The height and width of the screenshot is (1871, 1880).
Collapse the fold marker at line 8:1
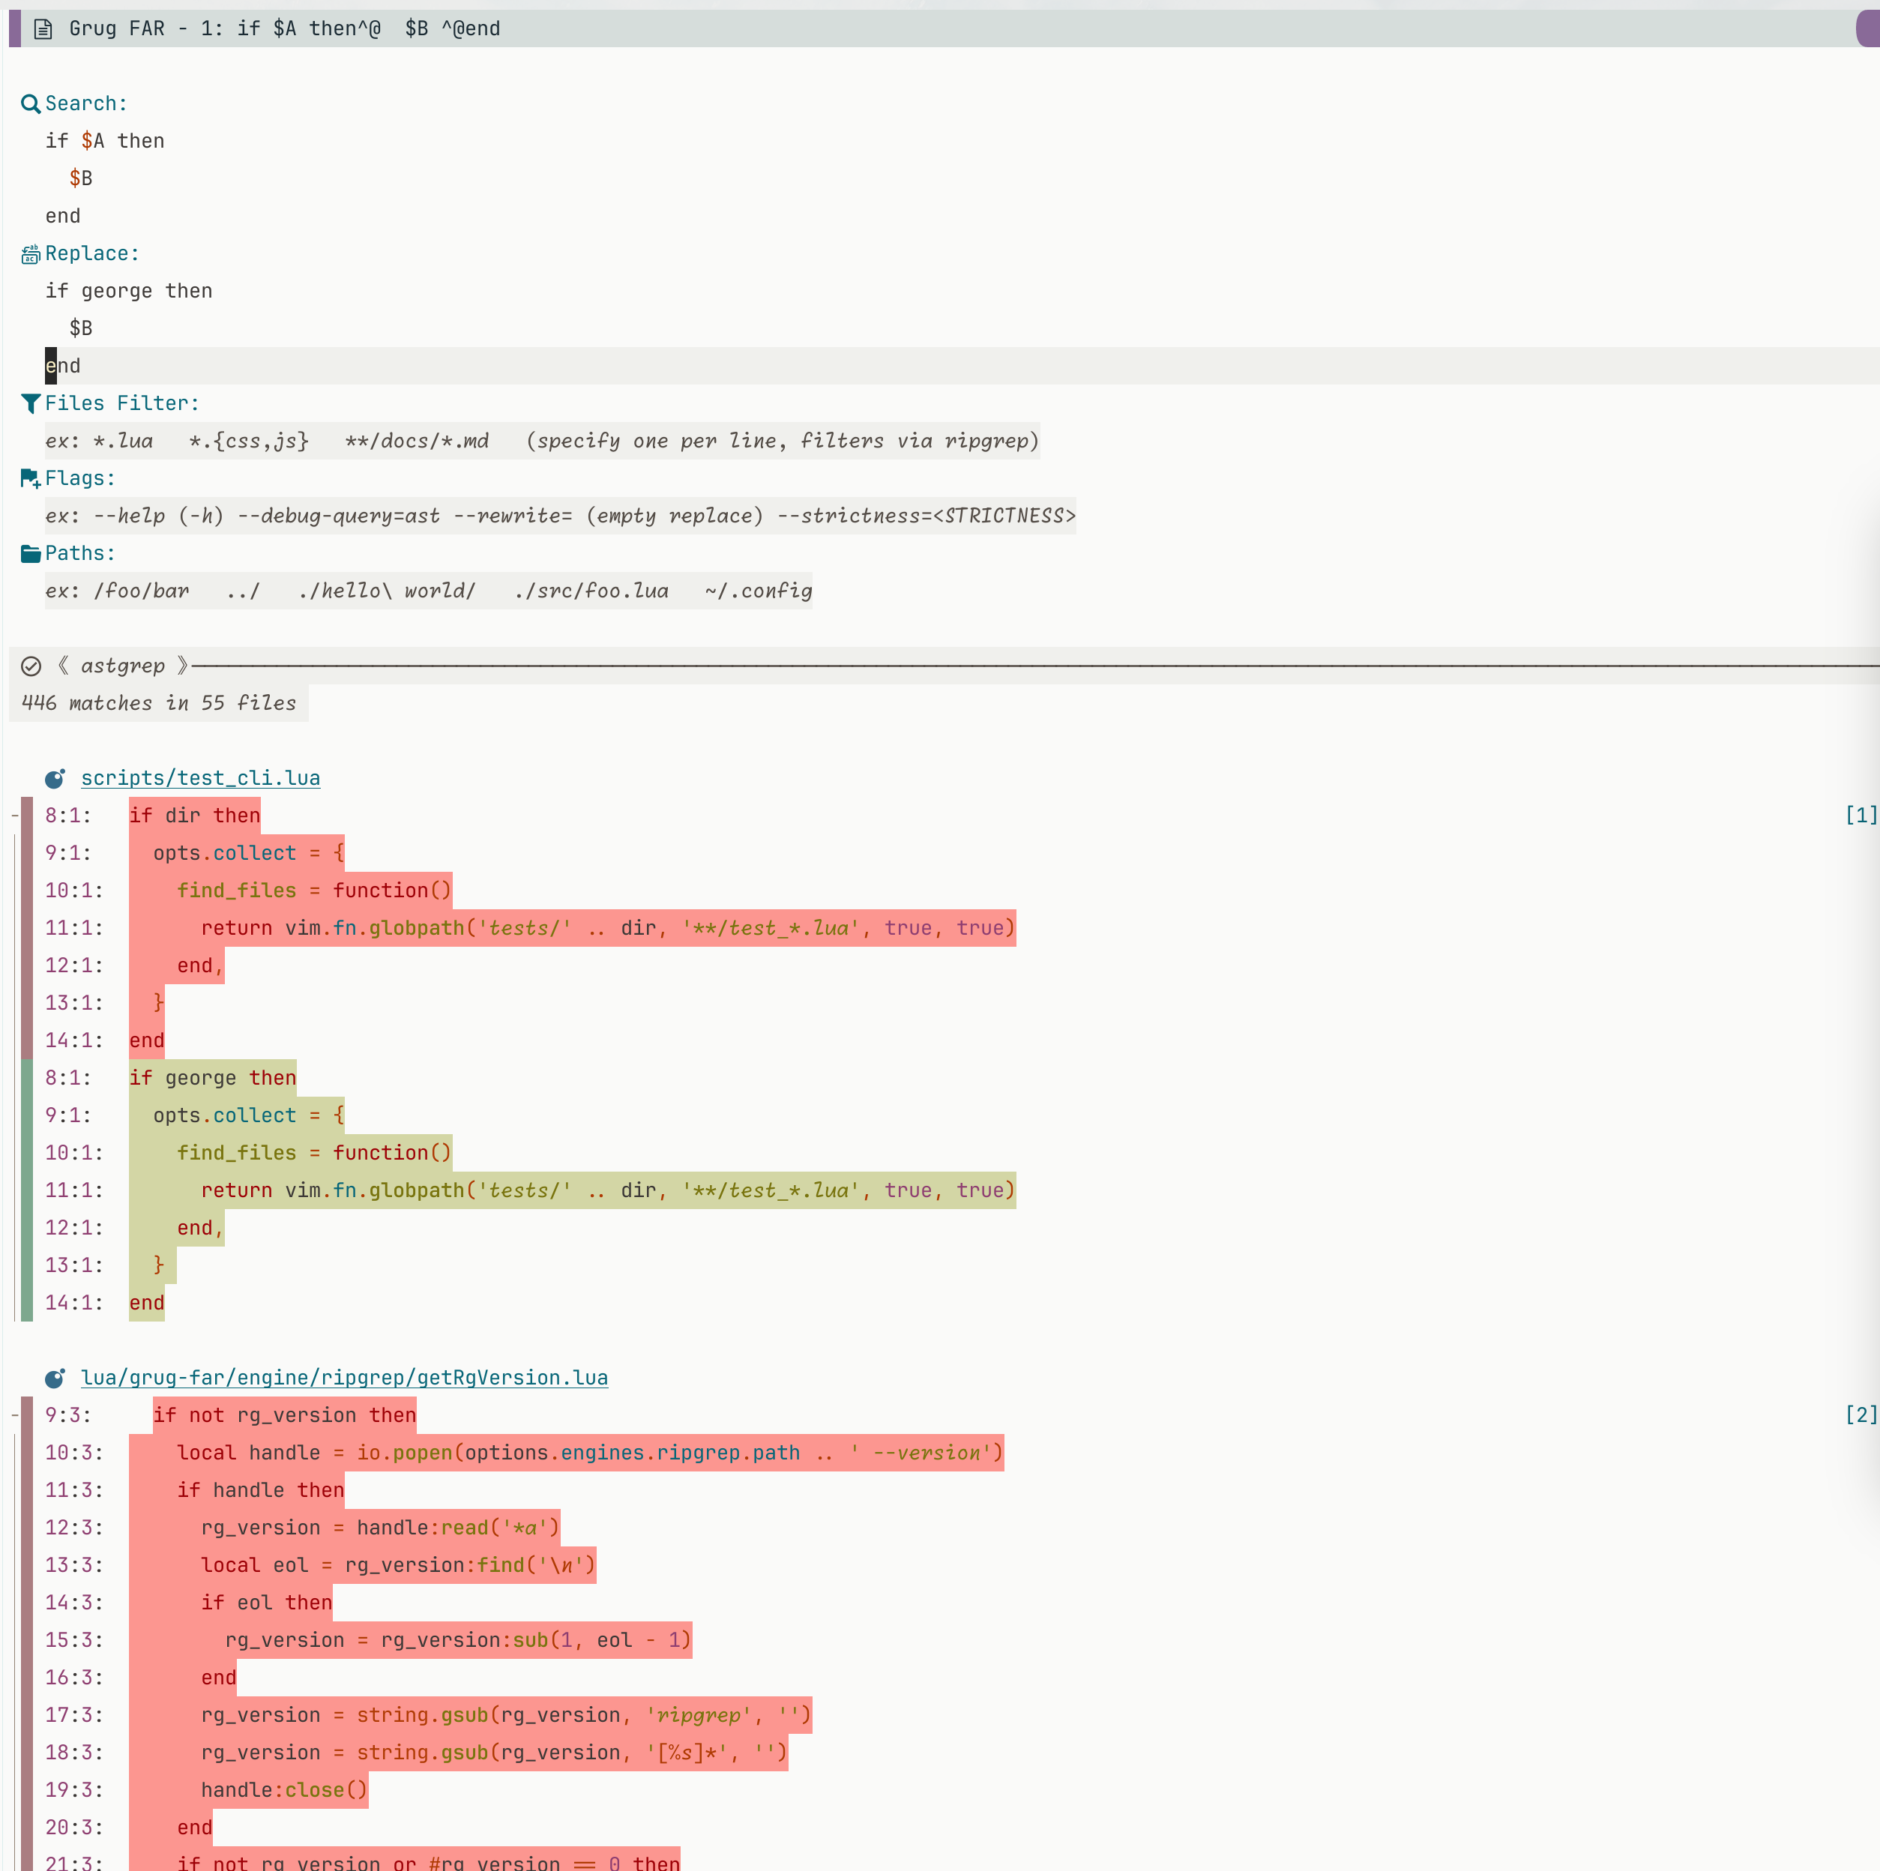[x=14, y=816]
